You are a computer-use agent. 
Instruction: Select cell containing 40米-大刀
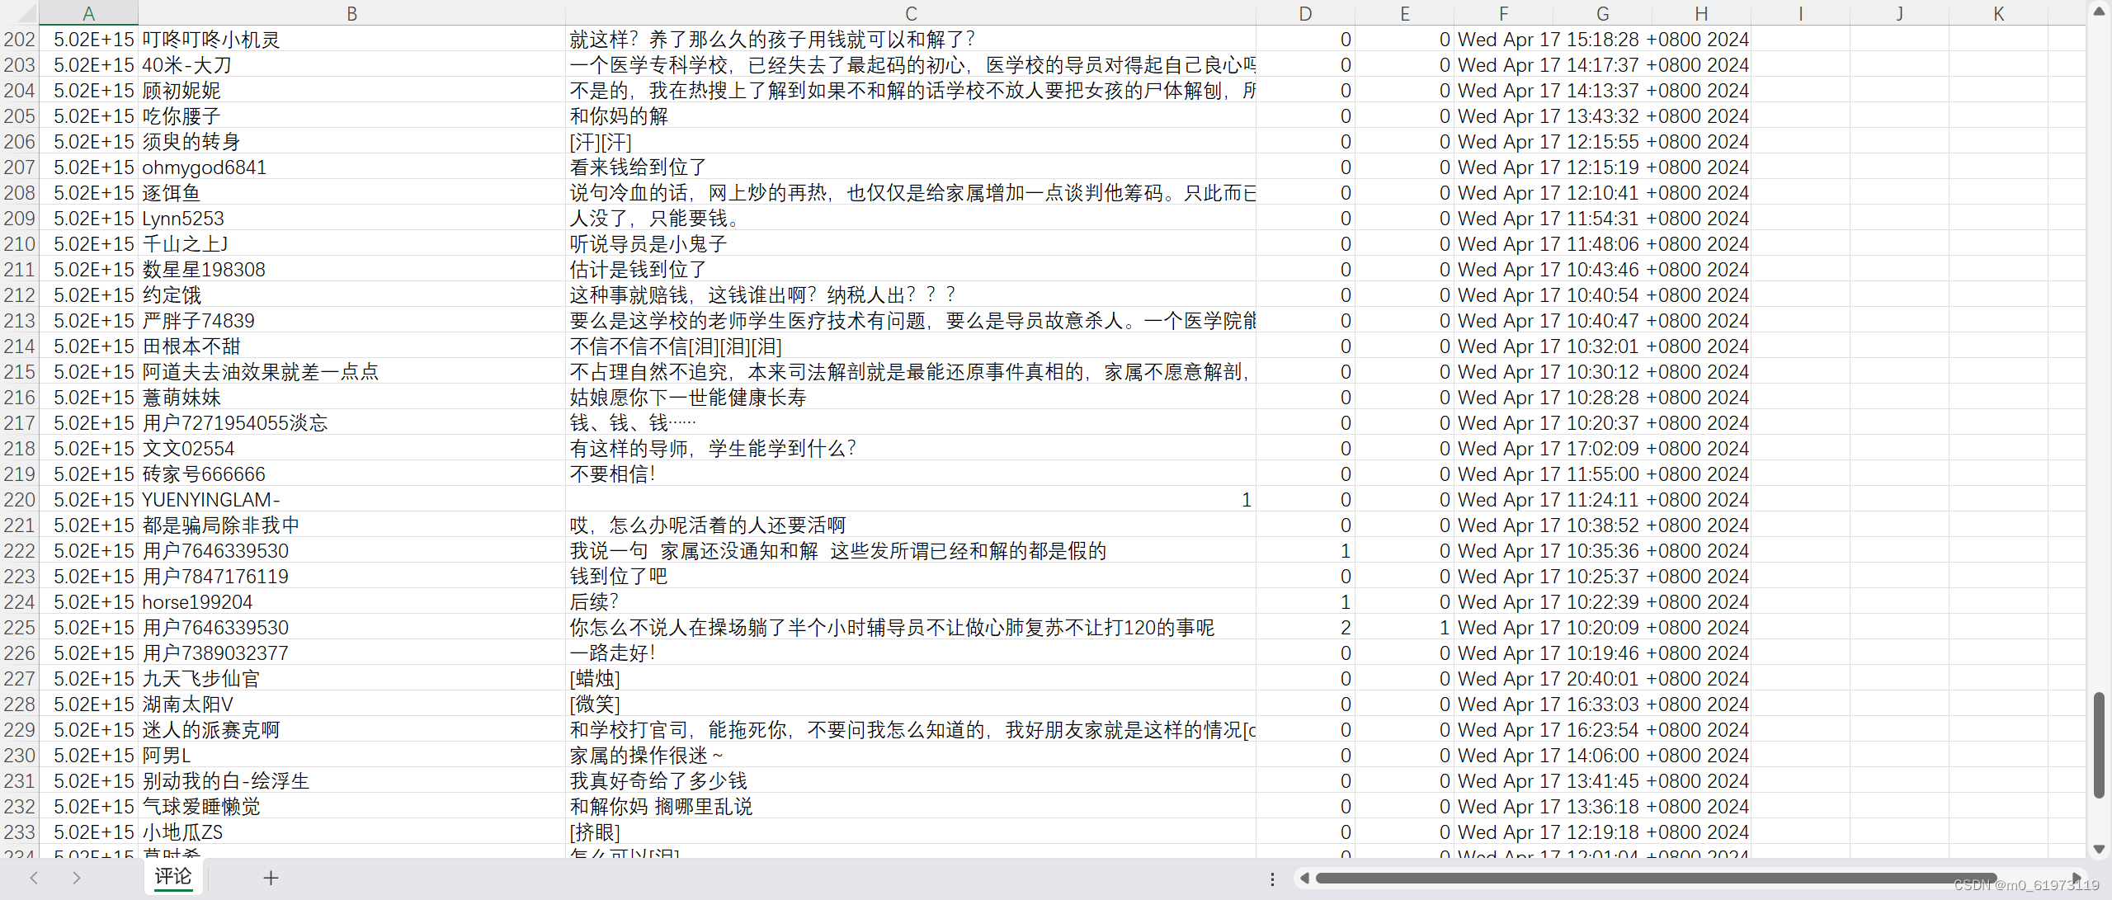pos(351,65)
